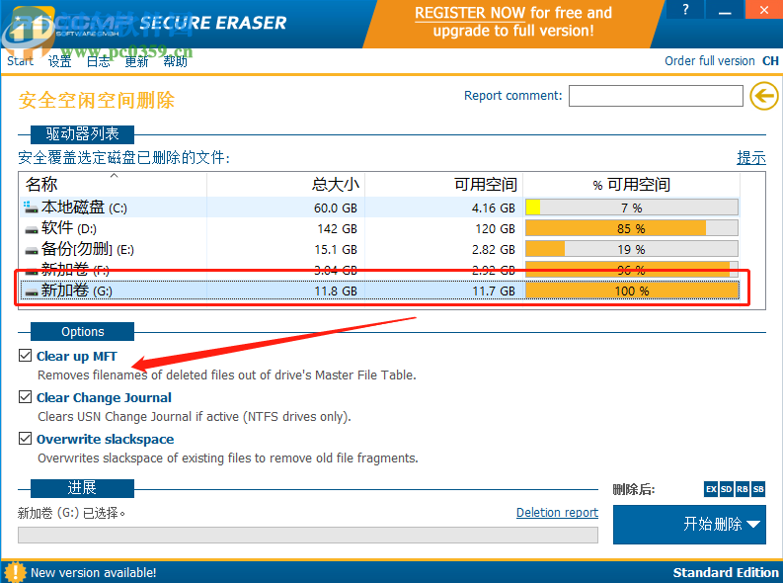Open the 提示 link

tap(751, 158)
